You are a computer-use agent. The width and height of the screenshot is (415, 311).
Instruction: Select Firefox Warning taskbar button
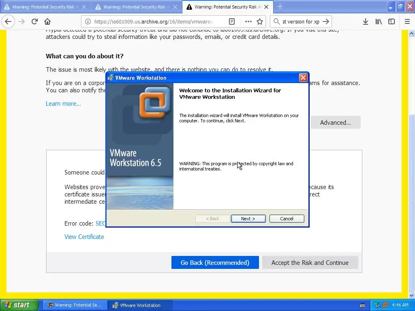pyautogui.click(x=75, y=305)
